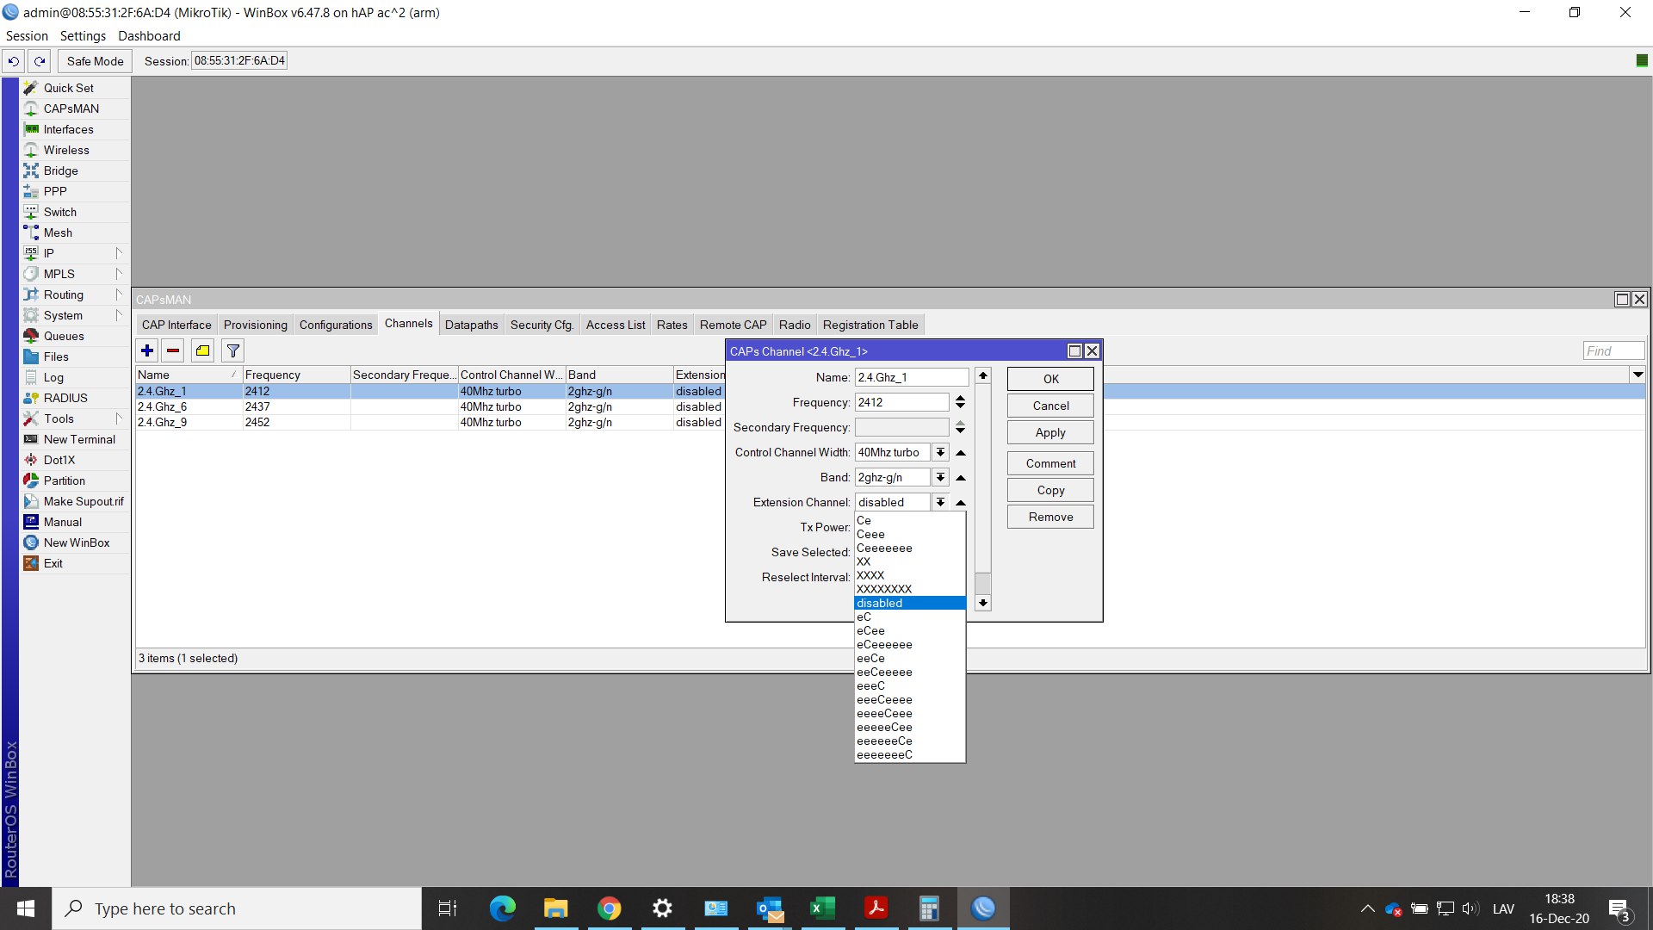Click Copy button

[x=1050, y=490]
